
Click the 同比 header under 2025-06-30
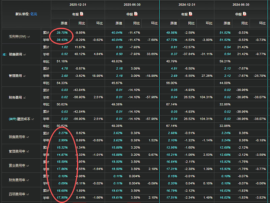click(136, 23)
